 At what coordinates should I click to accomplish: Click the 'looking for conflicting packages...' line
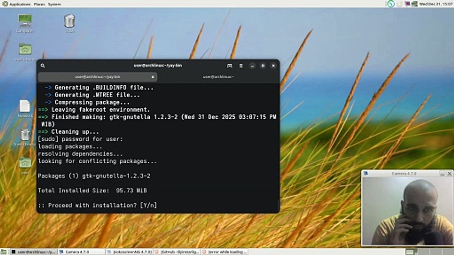point(97,161)
